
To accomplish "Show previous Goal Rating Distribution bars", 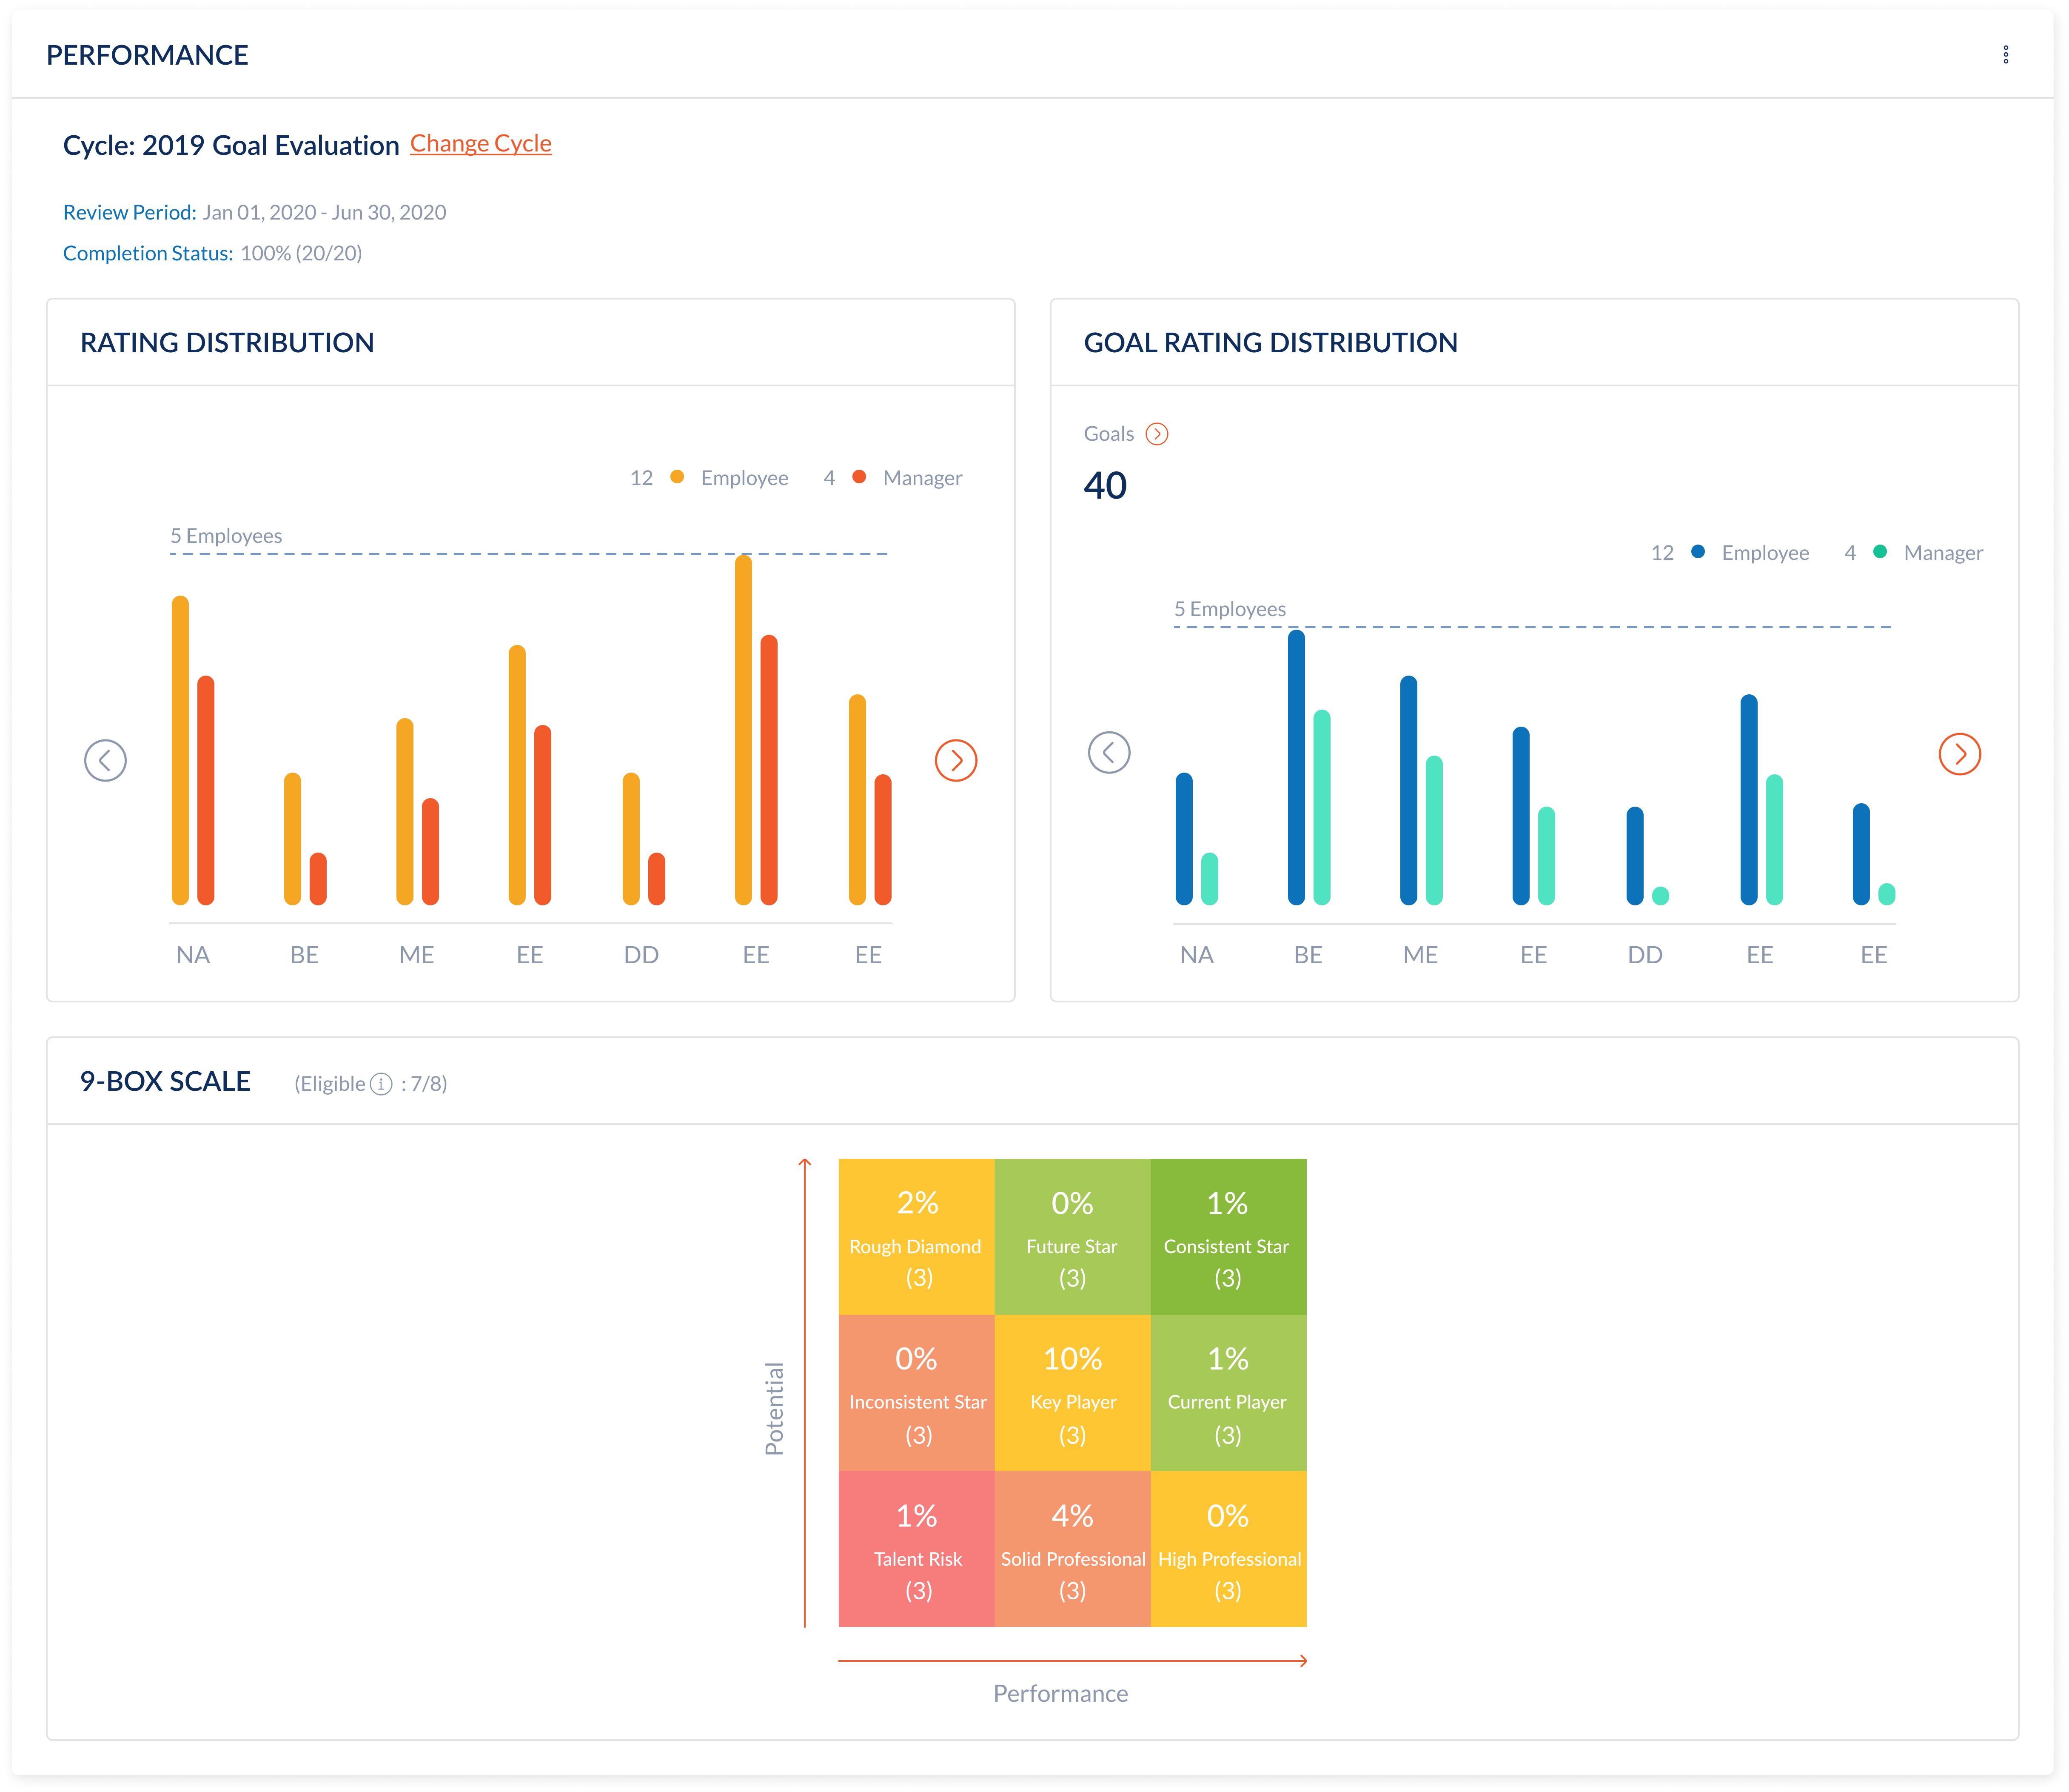I will [1109, 753].
